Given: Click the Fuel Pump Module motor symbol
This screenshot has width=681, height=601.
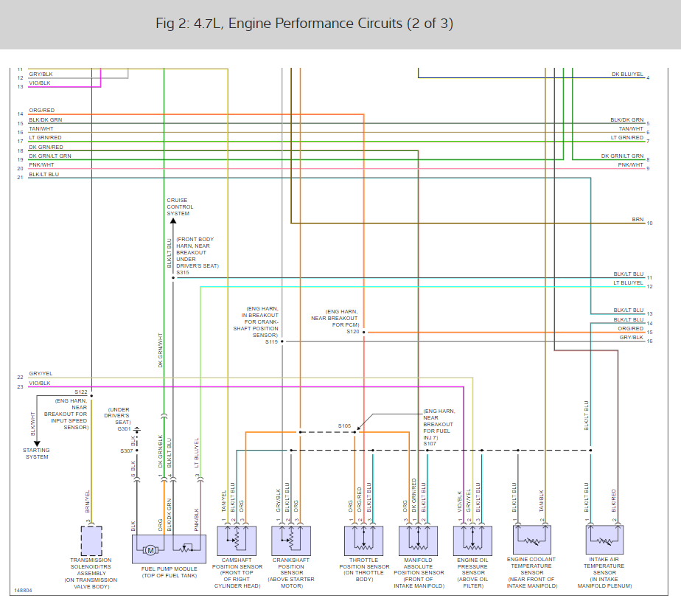Looking at the screenshot, I should click(150, 550).
